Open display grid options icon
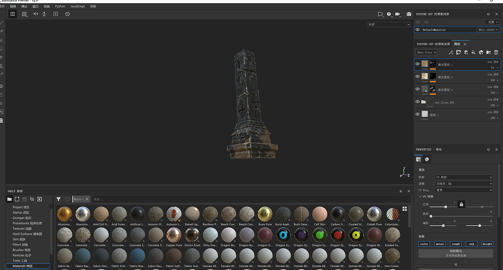 [24, 14]
